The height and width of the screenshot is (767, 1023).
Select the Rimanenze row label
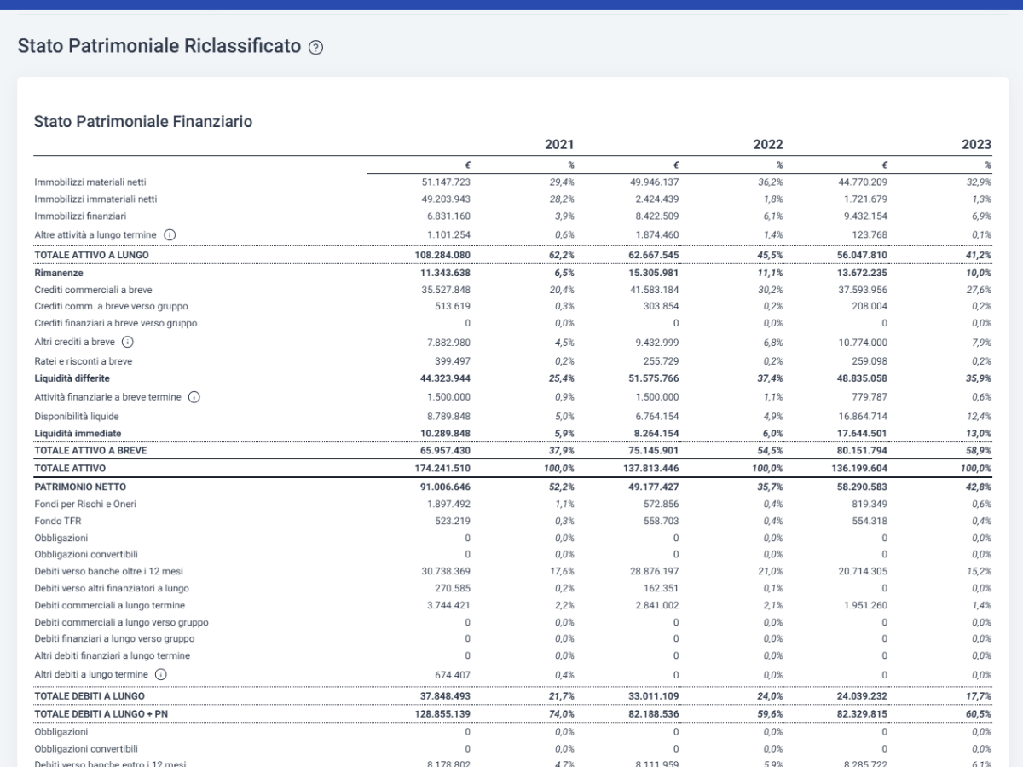coord(57,274)
